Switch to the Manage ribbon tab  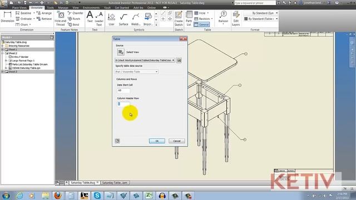(x=63, y=8)
